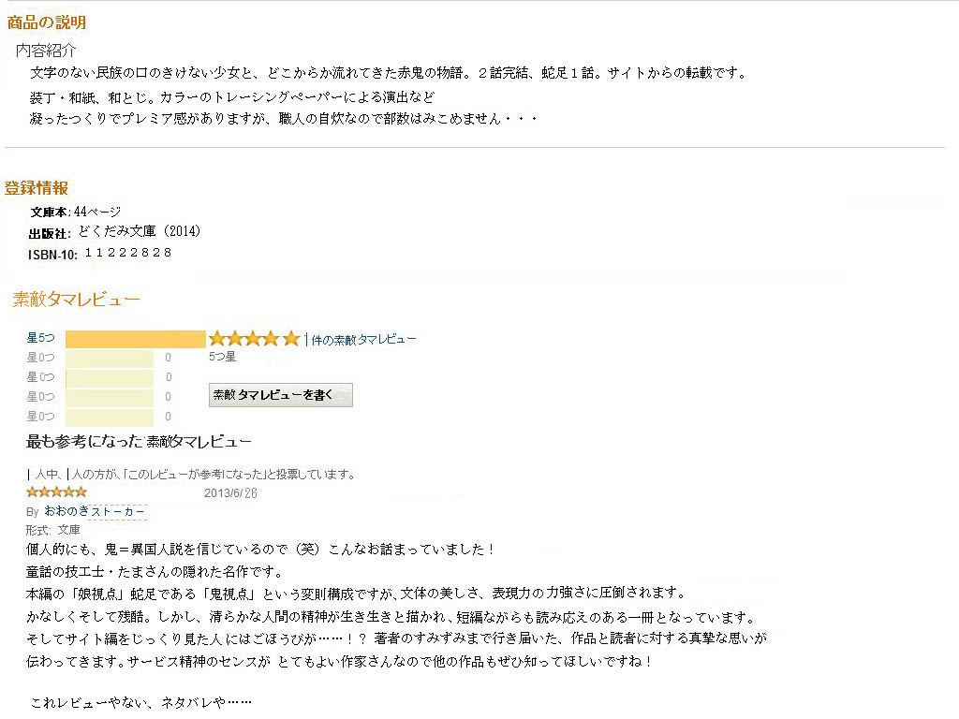Click the ISBN-10 number 11222828
959x719 pixels.
[x=128, y=253]
